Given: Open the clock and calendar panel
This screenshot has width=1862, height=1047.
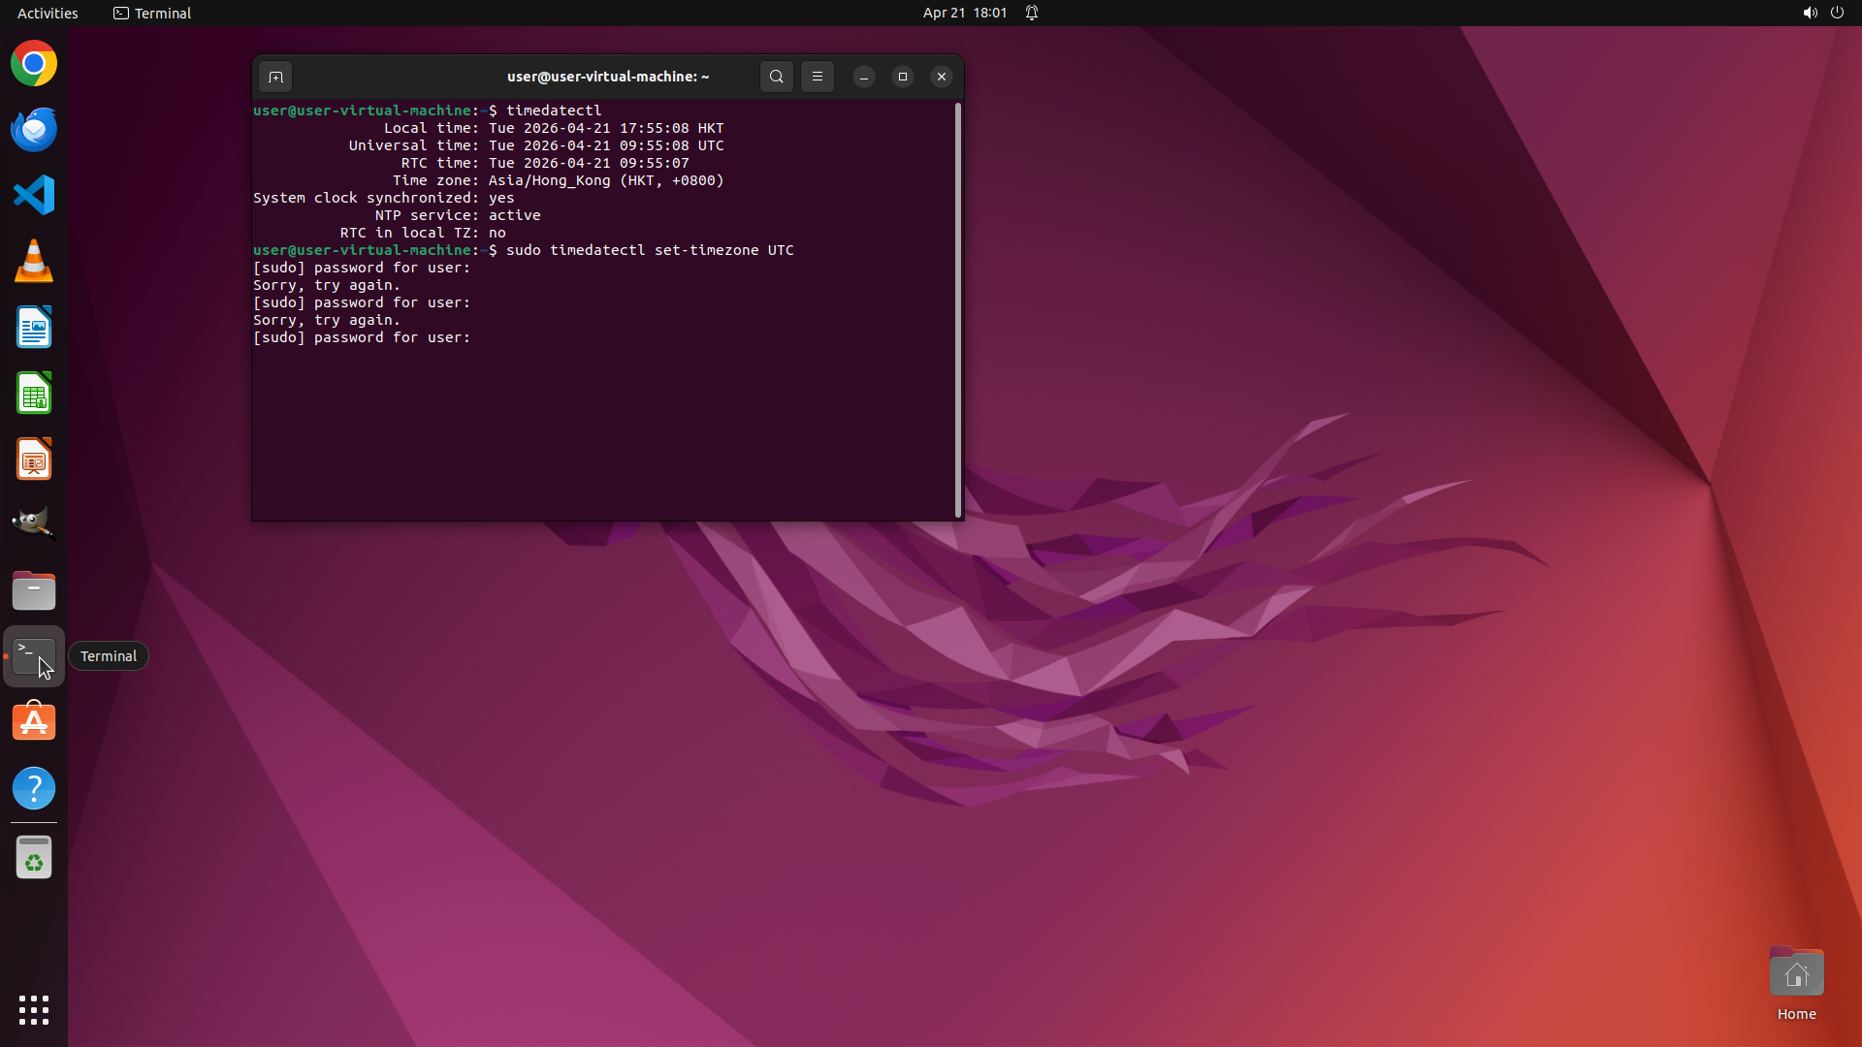Looking at the screenshot, I should click(964, 13).
